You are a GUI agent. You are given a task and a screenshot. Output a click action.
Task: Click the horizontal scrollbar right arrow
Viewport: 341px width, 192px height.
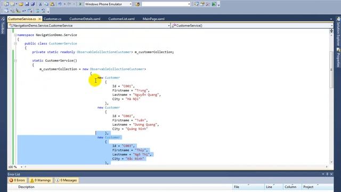327,167
